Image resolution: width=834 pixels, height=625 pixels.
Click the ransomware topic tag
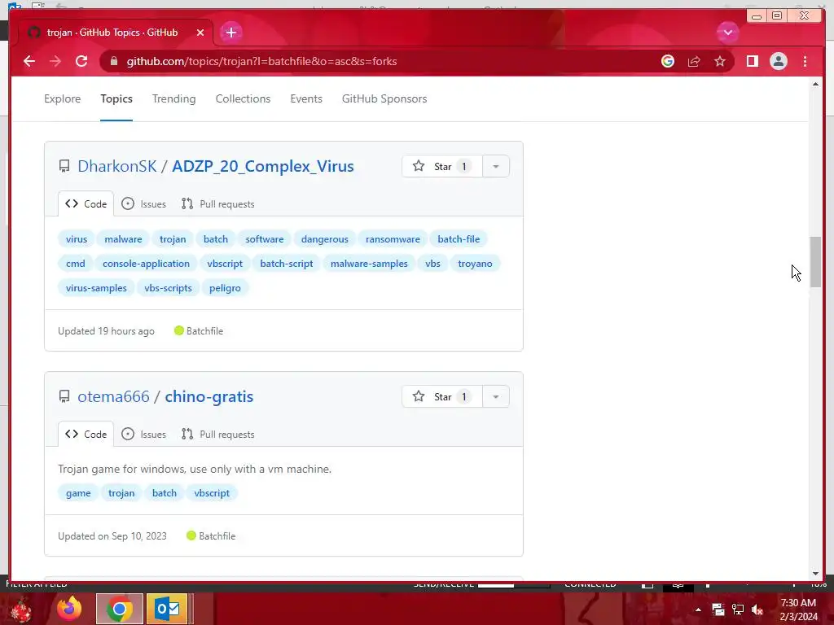coord(393,239)
